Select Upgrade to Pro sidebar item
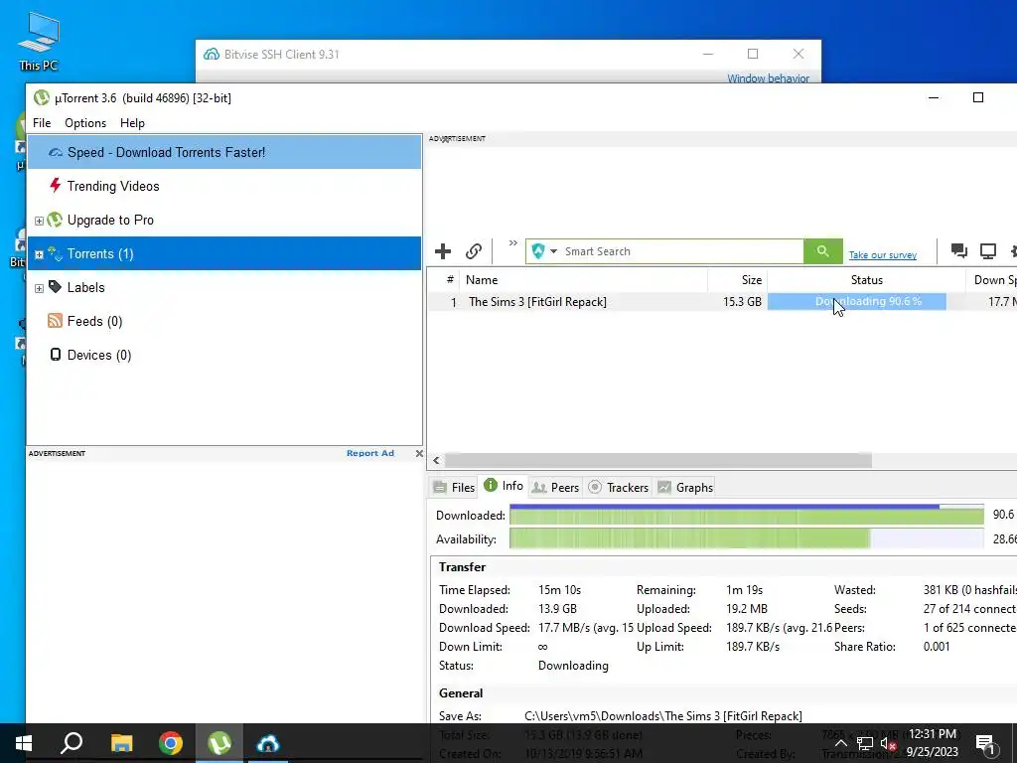 (x=224, y=220)
